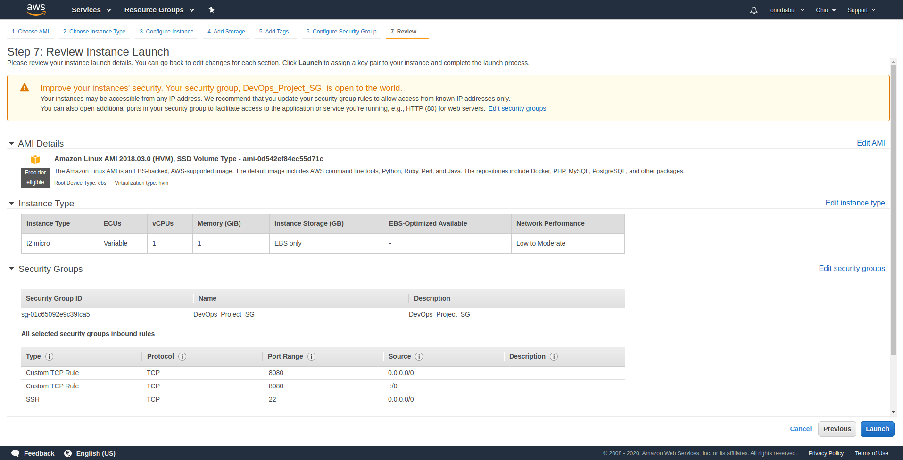903x460 pixels.
Task: Click the Previous button
Action: 837,429
